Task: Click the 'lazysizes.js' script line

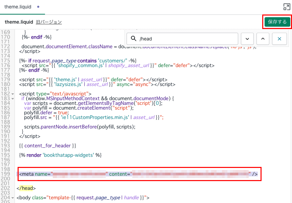Action: point(97,84)
